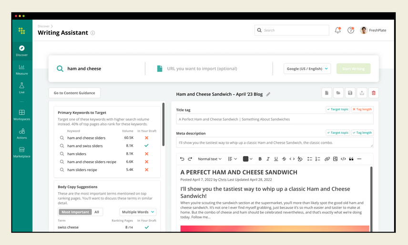This screenshot has height=245, width=408.
Task: Open Google (US / English) dropdown
Action: click(x=307, y=69)
